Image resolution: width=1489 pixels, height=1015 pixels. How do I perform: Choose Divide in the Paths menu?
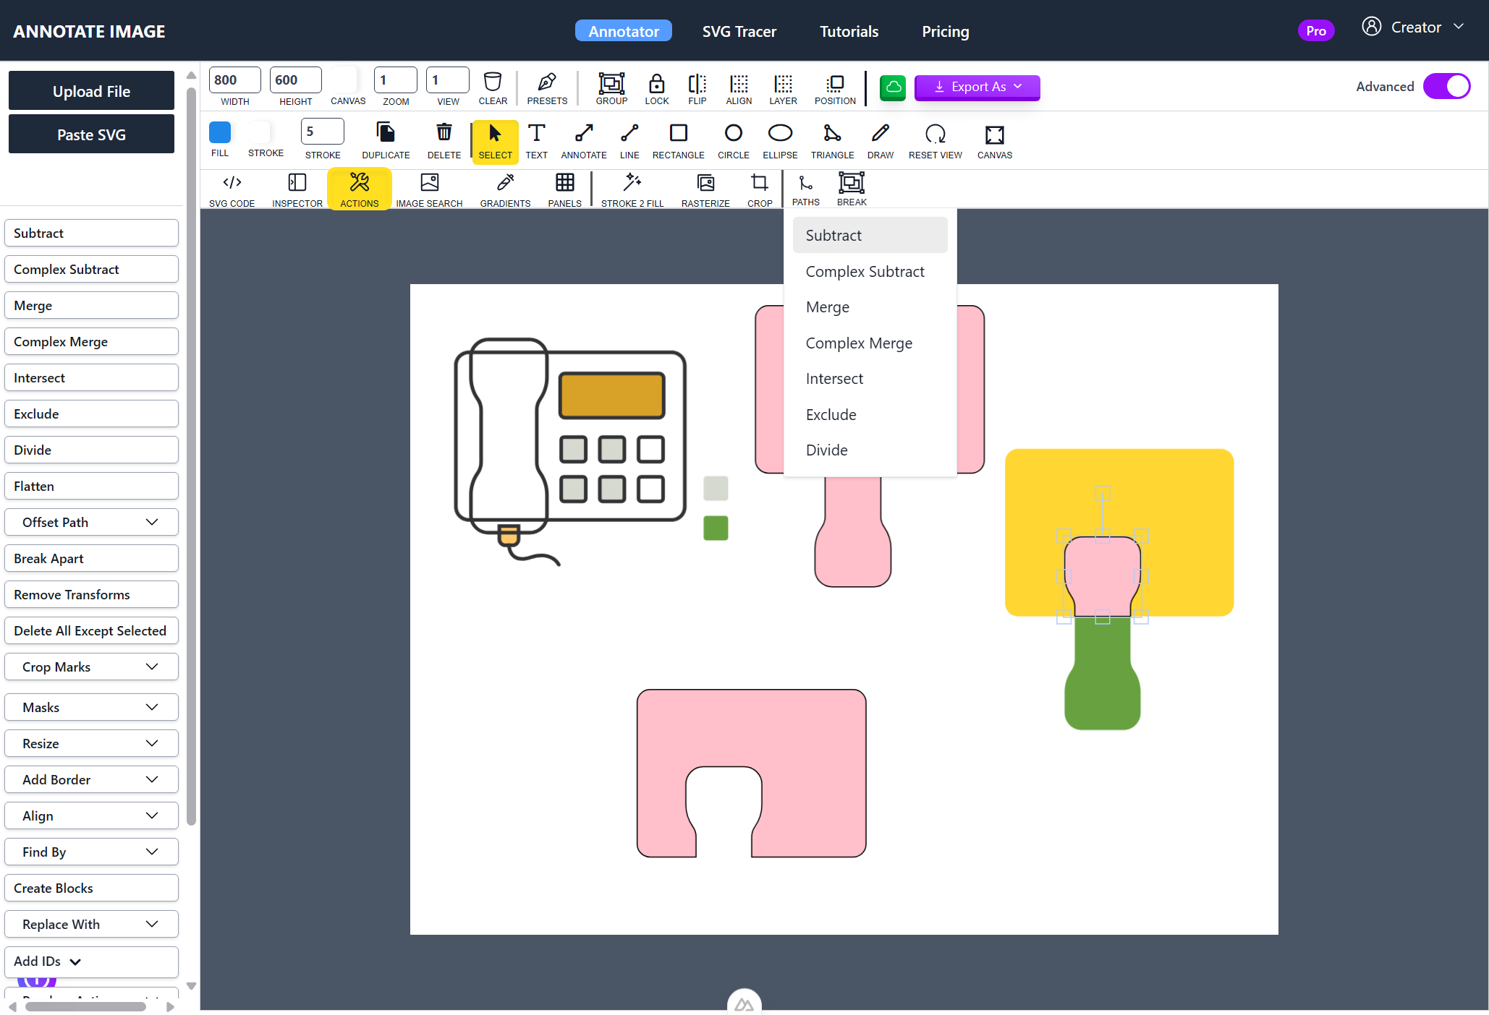click(870, 450)
